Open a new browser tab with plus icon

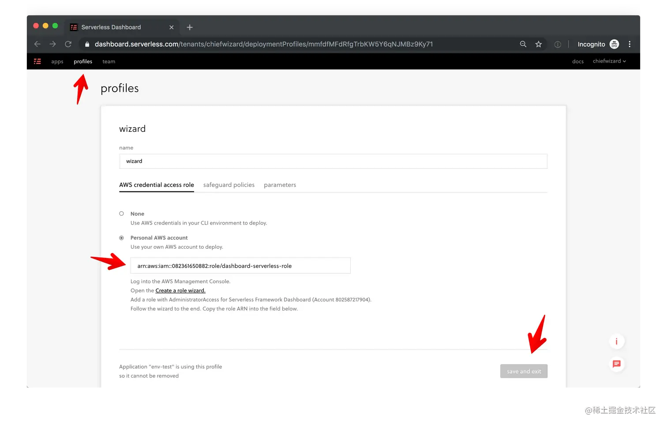190,27
